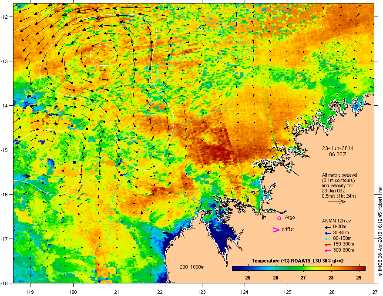Click longitude axis label 124
383x296 pixels.
click(x=245, y=292)
